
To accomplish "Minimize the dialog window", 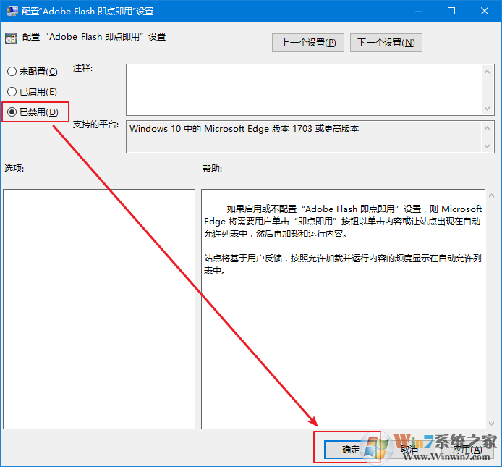I will tap(418, 11).
